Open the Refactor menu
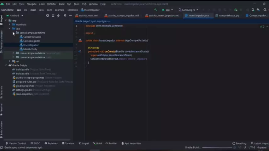269x151 pixels. tap(51, 4)
